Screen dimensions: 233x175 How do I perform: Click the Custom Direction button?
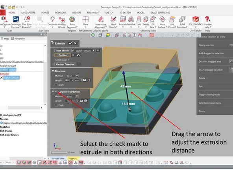(x=65, y=64)
